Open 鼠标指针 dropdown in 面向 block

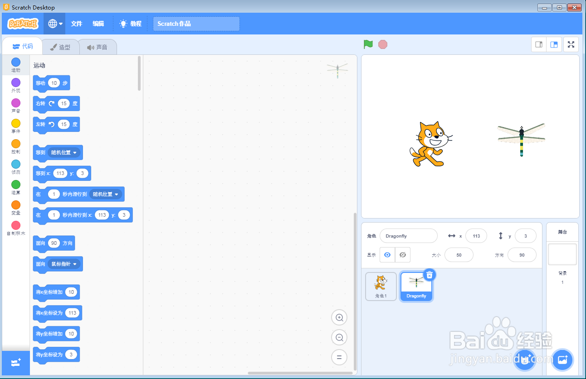point(63,264)
